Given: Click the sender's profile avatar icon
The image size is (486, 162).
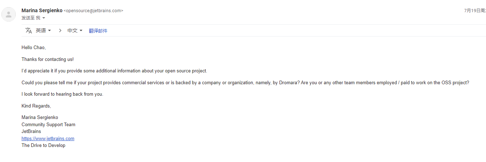Looking at the screenshot, I should 9,14.
